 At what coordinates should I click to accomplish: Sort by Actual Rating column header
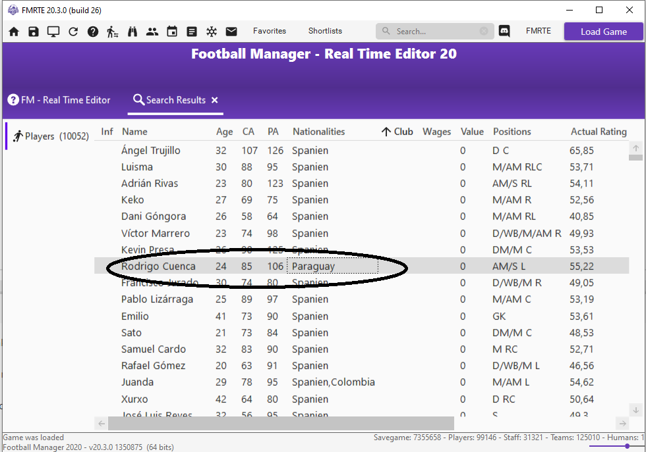599,132
